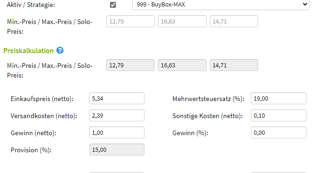Click the Gewinn (%) field
312x173 pixels.
point(278,132)
